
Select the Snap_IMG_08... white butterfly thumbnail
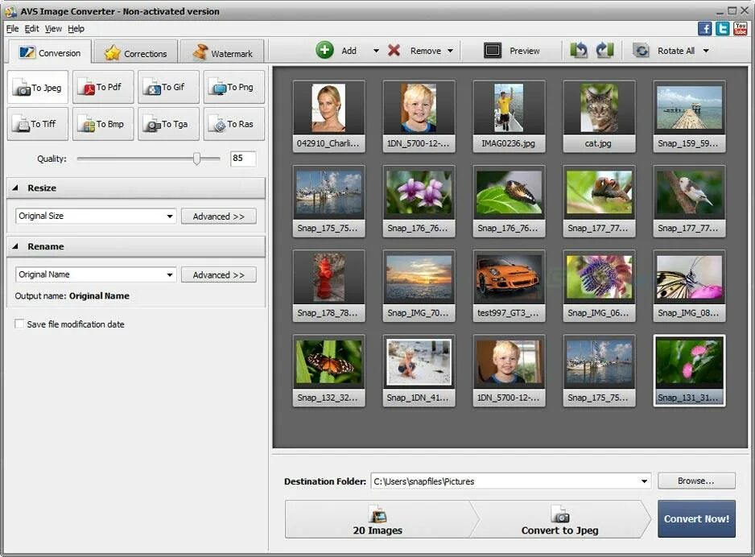click(x=689, y=286)
